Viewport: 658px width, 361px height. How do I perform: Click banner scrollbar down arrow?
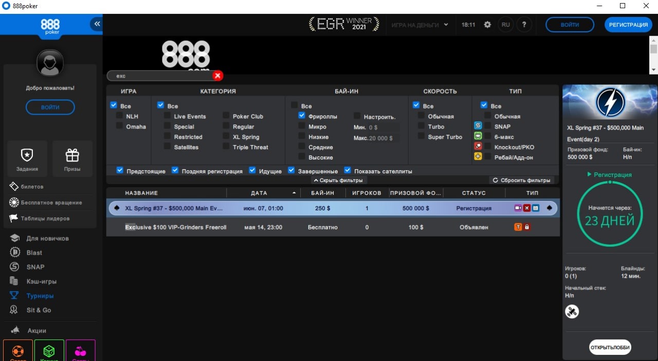(653, 69)
